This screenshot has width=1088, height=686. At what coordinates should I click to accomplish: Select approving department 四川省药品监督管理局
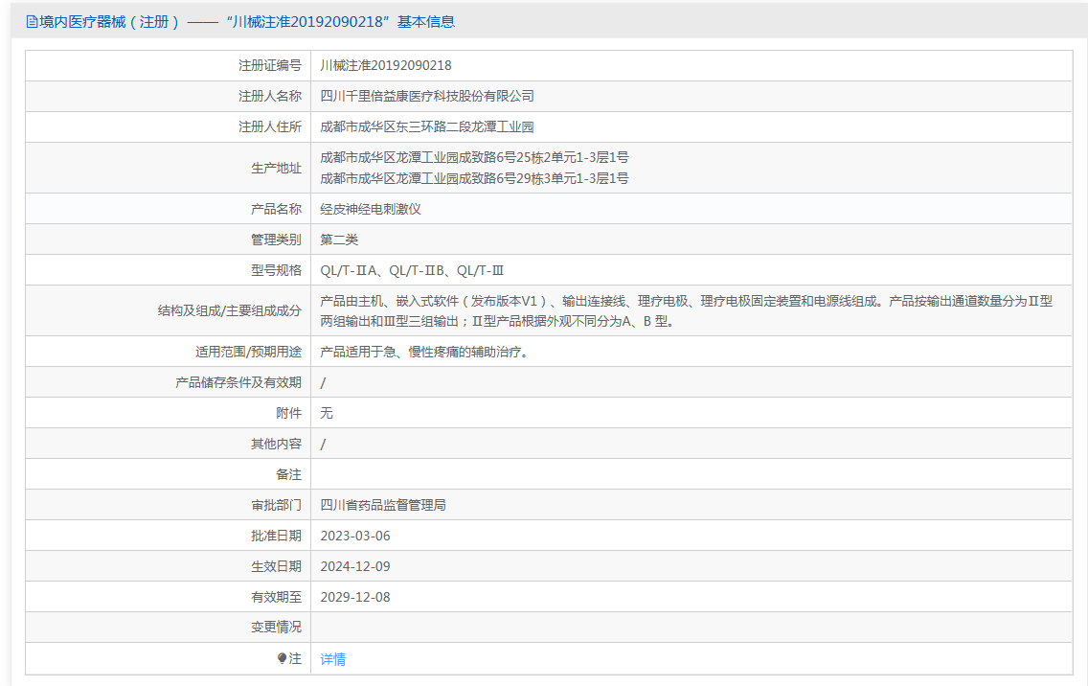[x=383, y=505]
